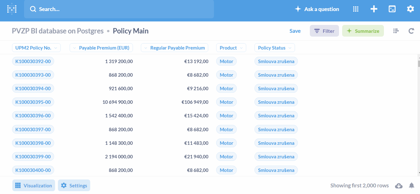This screenshot has width=420, height=194.
Task: Open the Summarize panel
Action: [x=363, y=31]
